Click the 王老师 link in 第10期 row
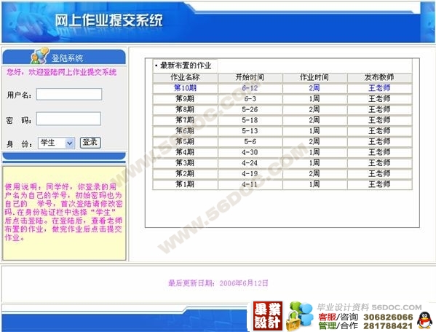The image size is (436, 332). [x=379, y=88]
